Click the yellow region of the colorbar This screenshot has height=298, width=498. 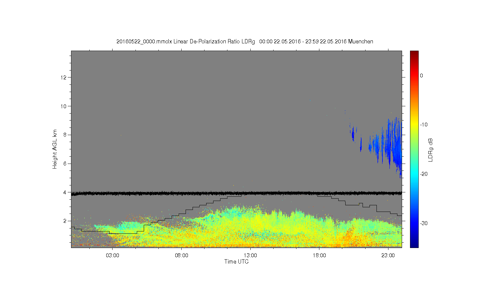[x=414, y=125]
